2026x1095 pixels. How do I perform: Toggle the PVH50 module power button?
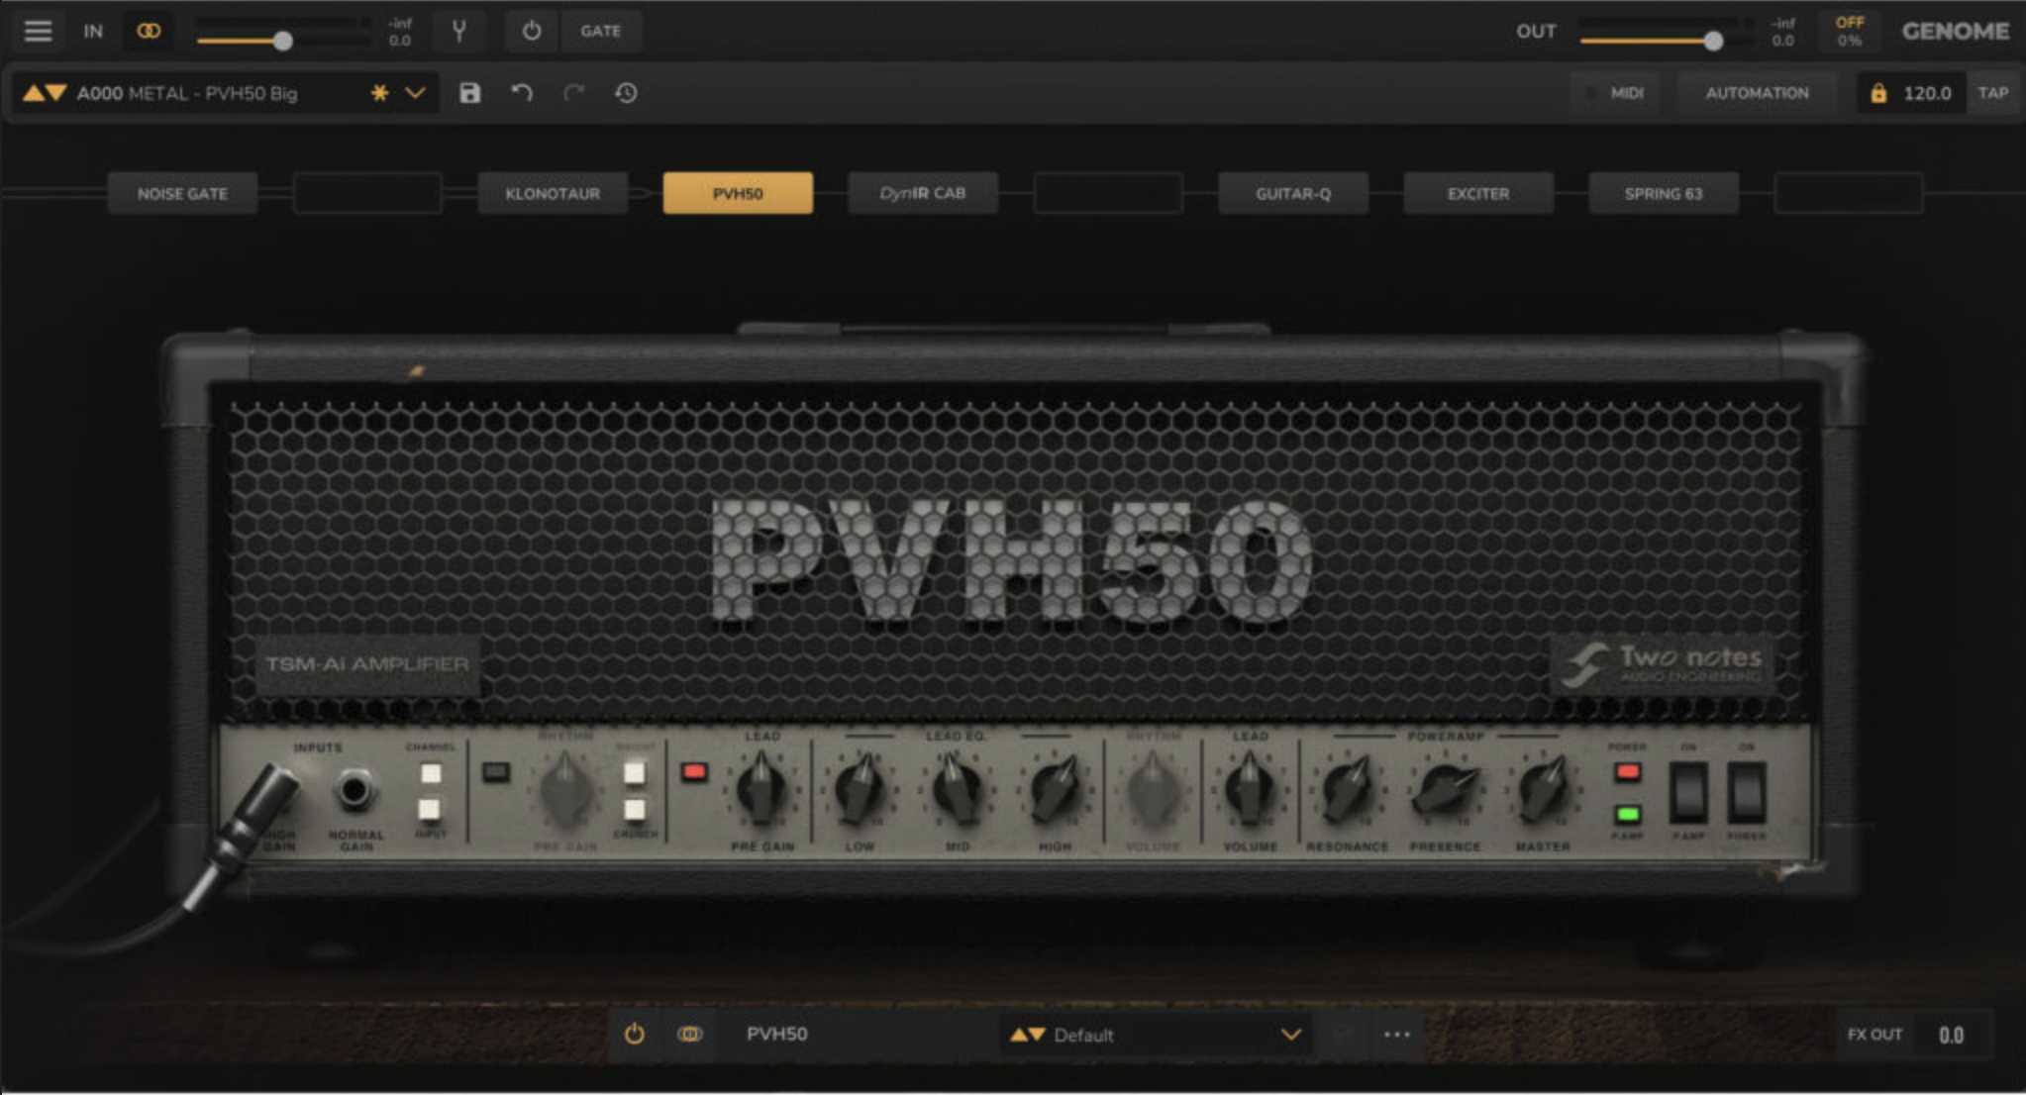[635, 1035]
